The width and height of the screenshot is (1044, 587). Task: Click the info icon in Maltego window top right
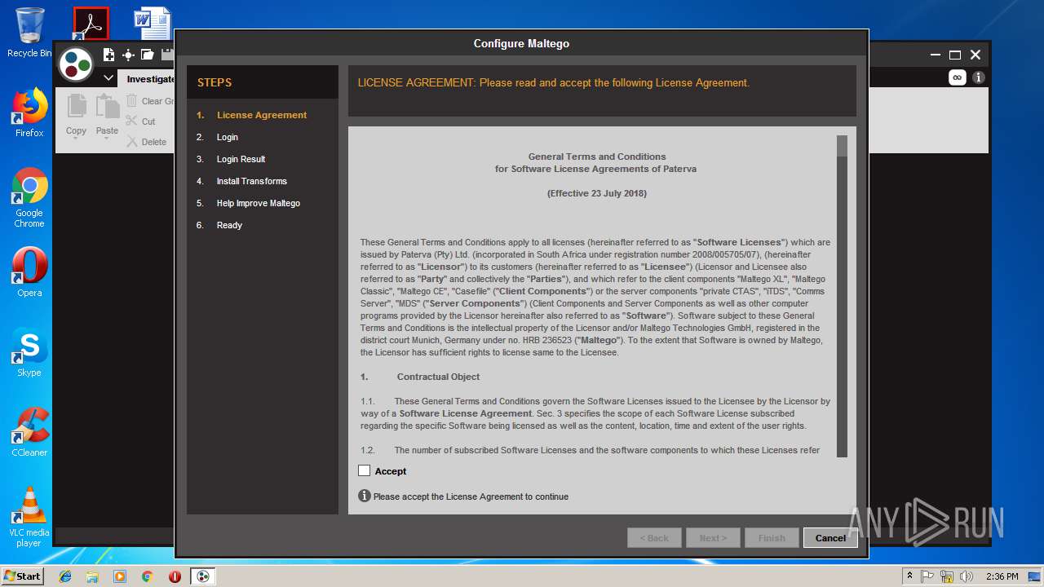(979, 77)
